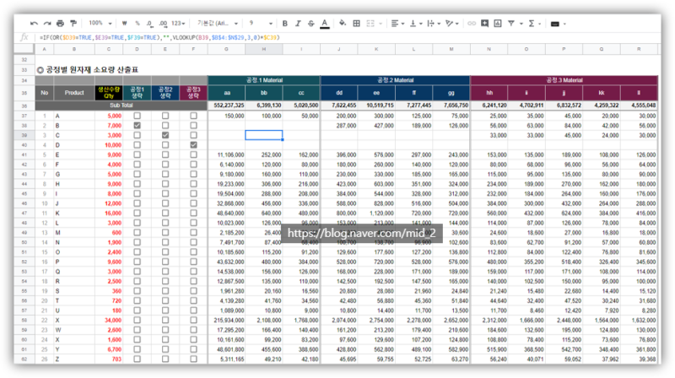This screenshot has height=378, width=675.
Task: Click the vertical align icon
Action: 413,24
